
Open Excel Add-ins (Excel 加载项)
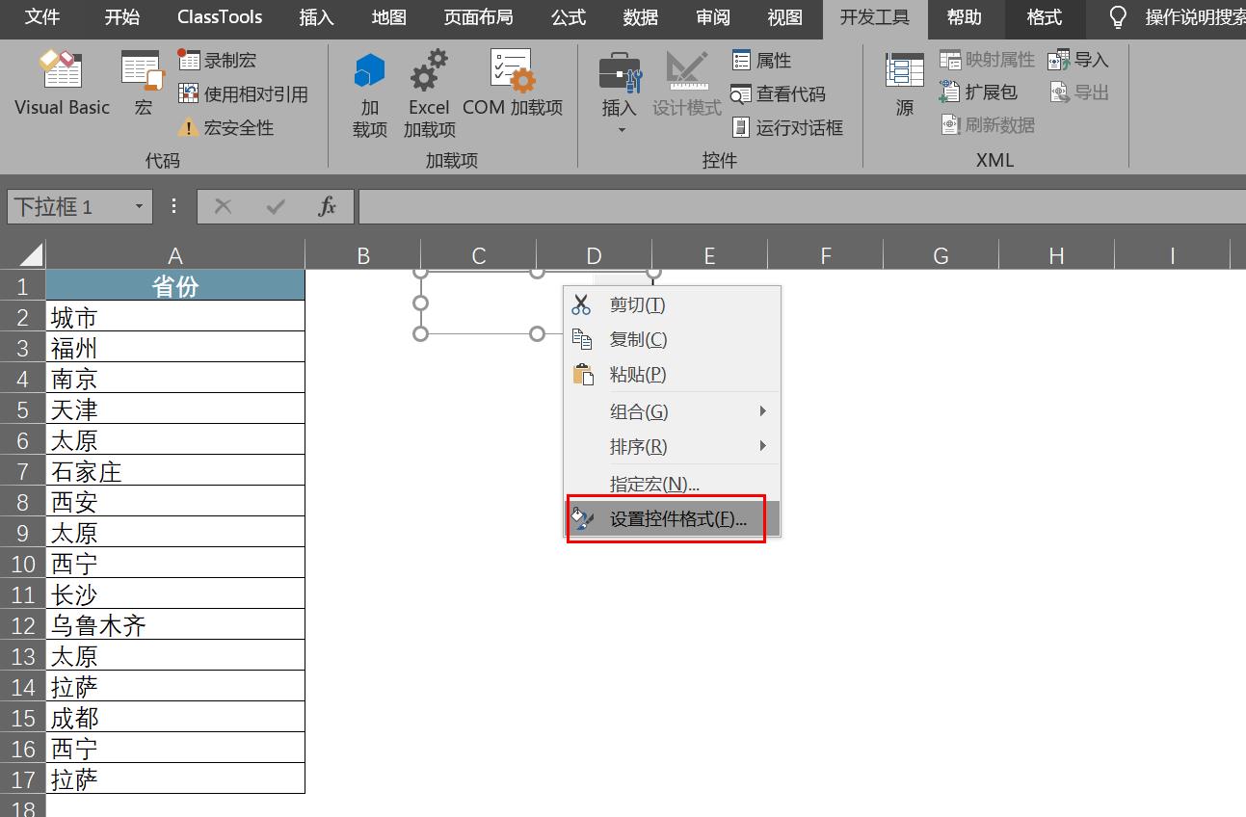pos(429,95)
